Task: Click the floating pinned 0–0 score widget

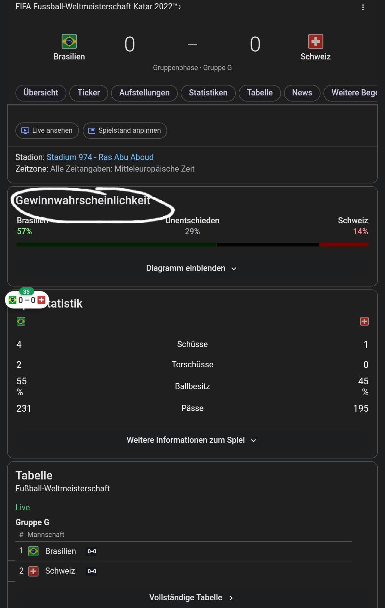Action: point(27,300)
